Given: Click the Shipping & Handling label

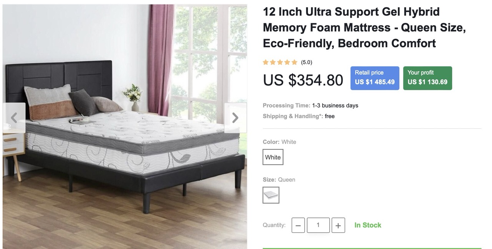Looking at the screenshot, I should pyautogui.click(x=293, y=116).
